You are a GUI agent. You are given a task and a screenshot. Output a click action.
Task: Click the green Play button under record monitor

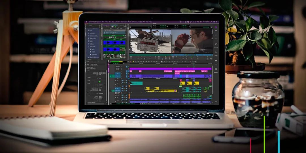coord(192,57)
